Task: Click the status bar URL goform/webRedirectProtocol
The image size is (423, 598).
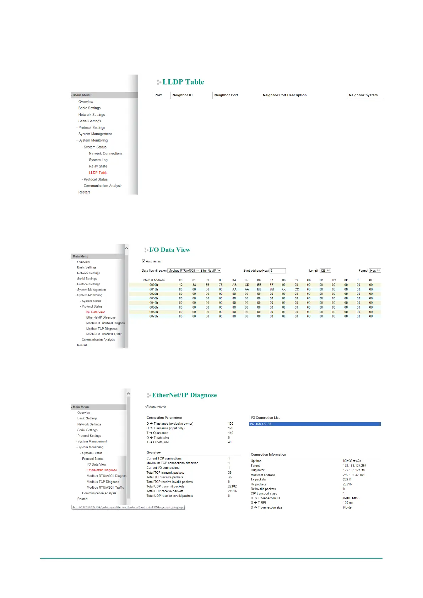Action: 128,507
